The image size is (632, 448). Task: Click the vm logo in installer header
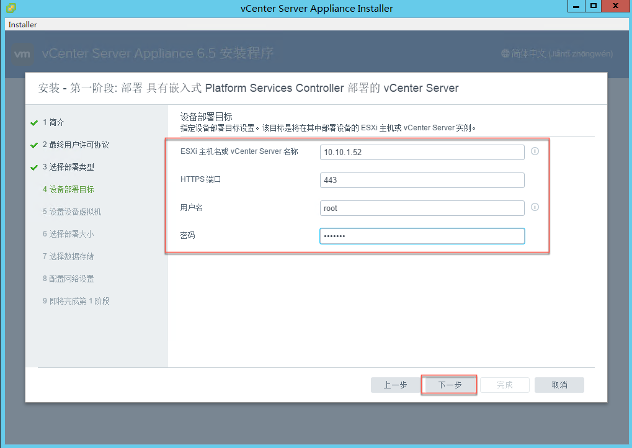22,54
